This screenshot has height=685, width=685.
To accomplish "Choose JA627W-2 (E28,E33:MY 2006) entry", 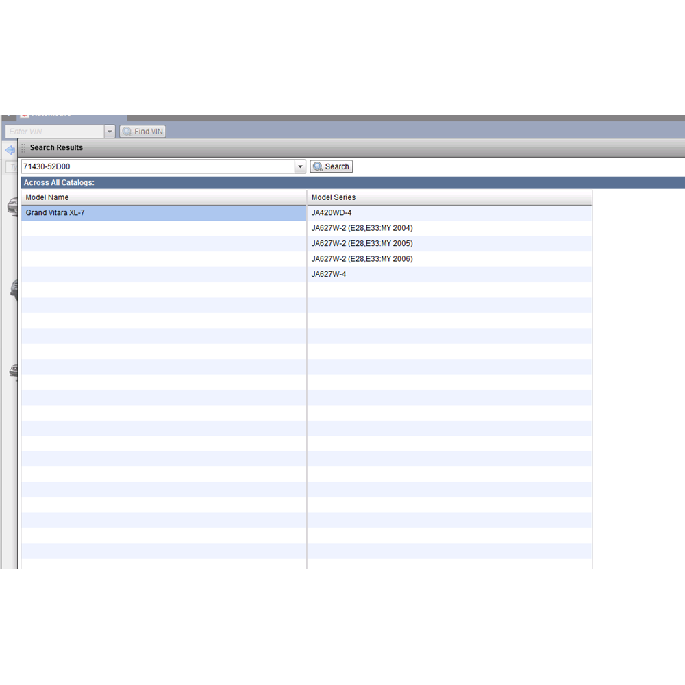I will tap(362, 259).
